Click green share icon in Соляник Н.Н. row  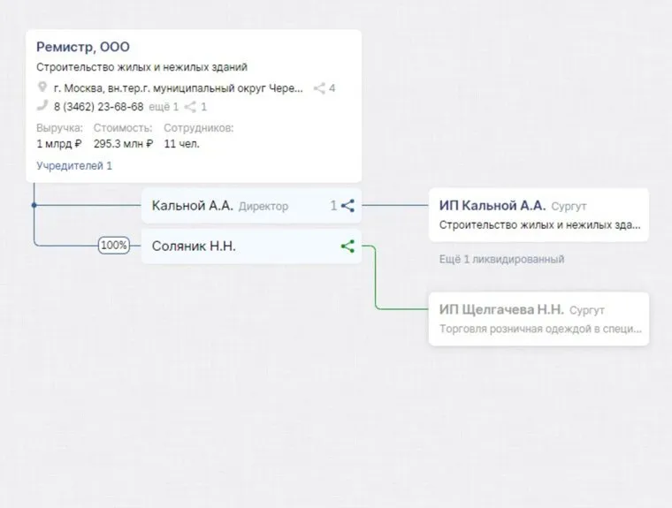click(347, 246)
